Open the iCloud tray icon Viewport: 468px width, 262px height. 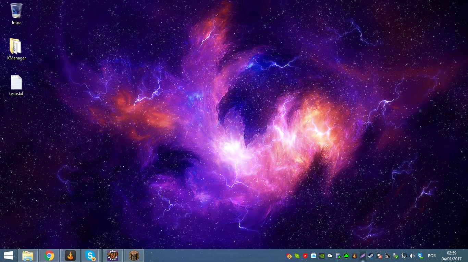313,256
